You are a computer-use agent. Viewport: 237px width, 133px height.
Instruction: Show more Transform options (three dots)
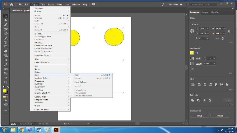coord(231,42)
